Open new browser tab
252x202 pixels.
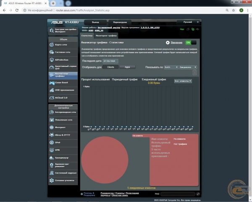(53, 3)
